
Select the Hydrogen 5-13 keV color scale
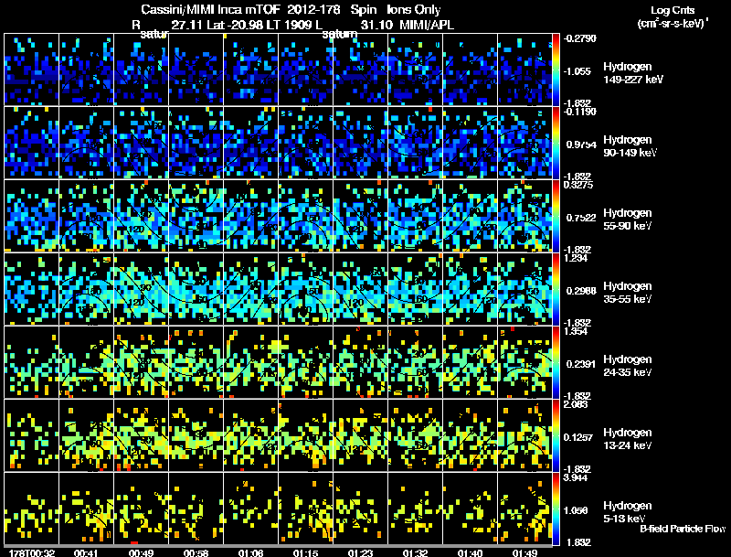(x=556, y=509)
